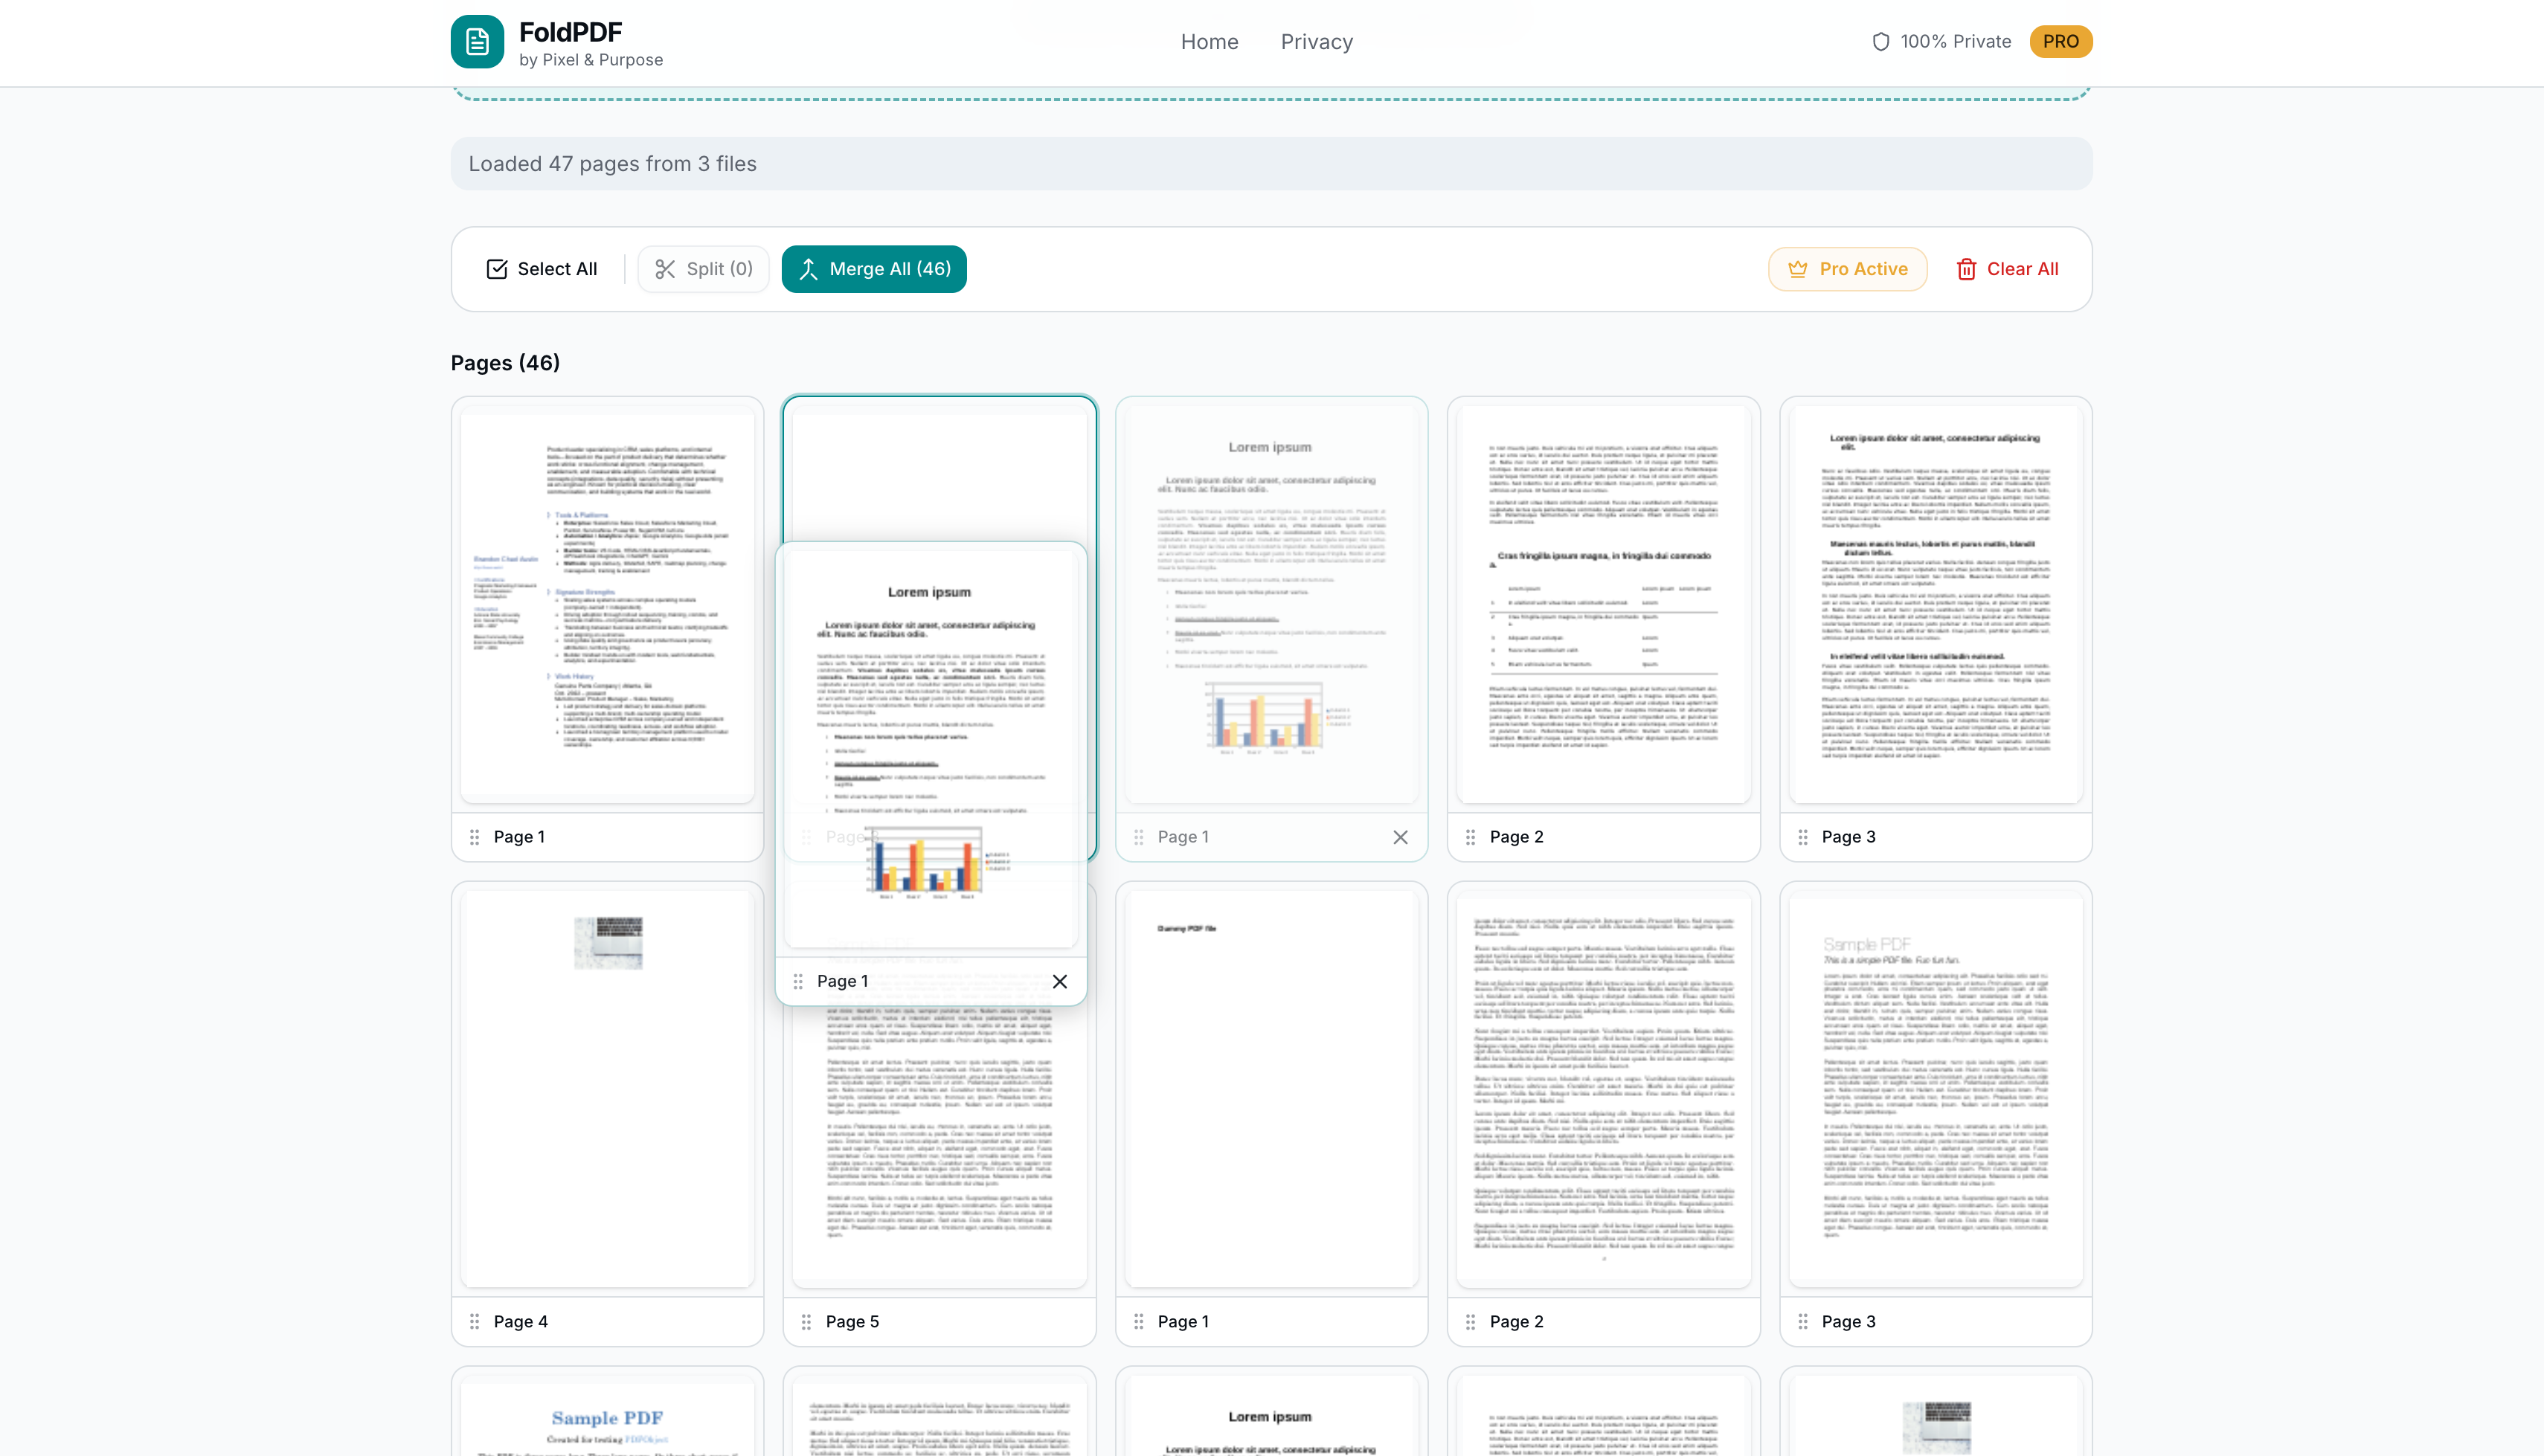Click the drag handle on the Page 3 card
The image size is (2544, 1456).
coord(1803,837)
